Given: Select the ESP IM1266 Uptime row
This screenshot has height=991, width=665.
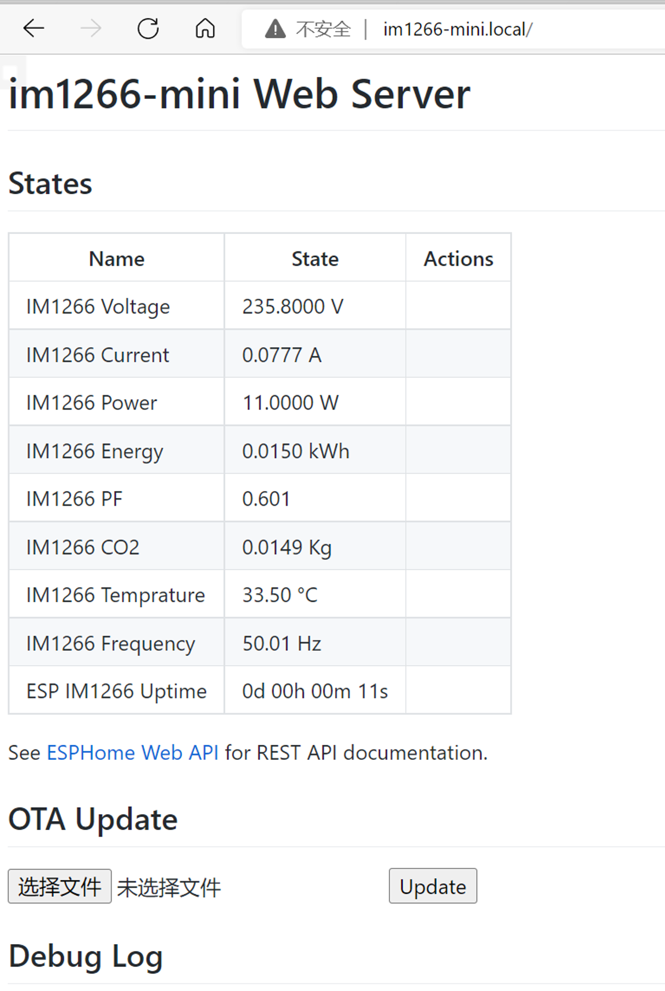Looking at the screenshot, I should point(117,692).
